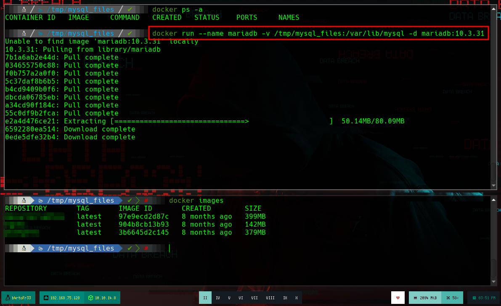Image resolution: width=501 pixels, height=306 pixels.
Task: Click the 'REPOSITORY' column header
Action: coord(26,209)
